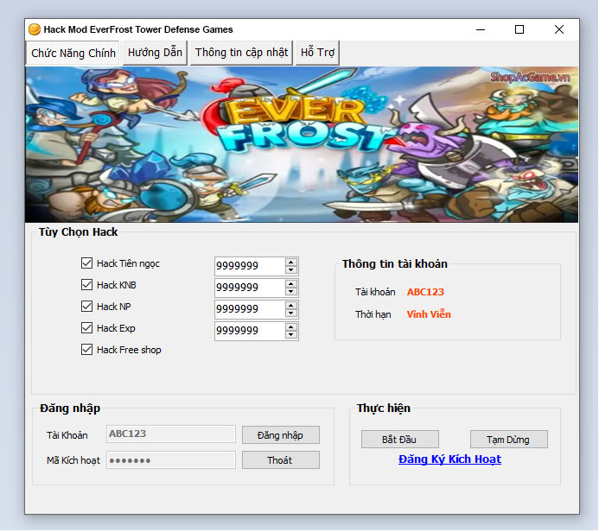Click the Tạm Dừng button

(x=509, y=440)
